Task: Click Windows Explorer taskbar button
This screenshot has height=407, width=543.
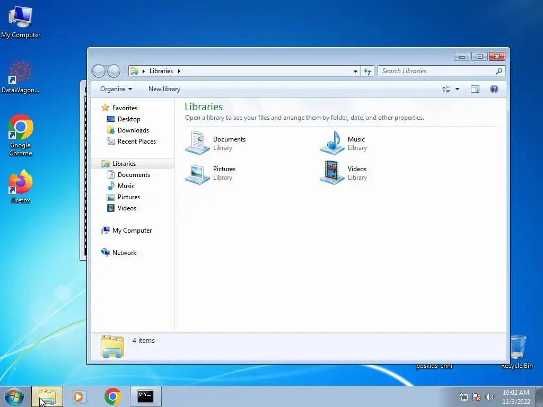Action: (x=47, y=396)
